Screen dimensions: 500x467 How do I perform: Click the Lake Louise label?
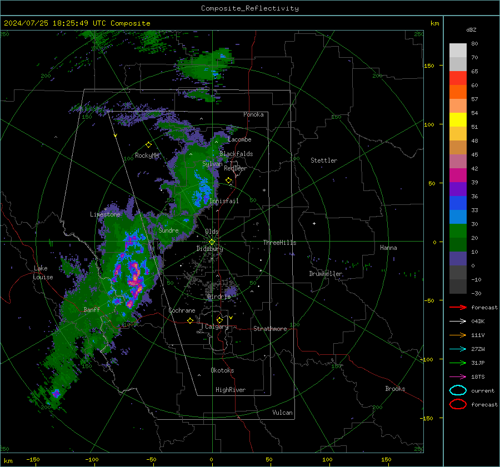click(x=43, y=273)
